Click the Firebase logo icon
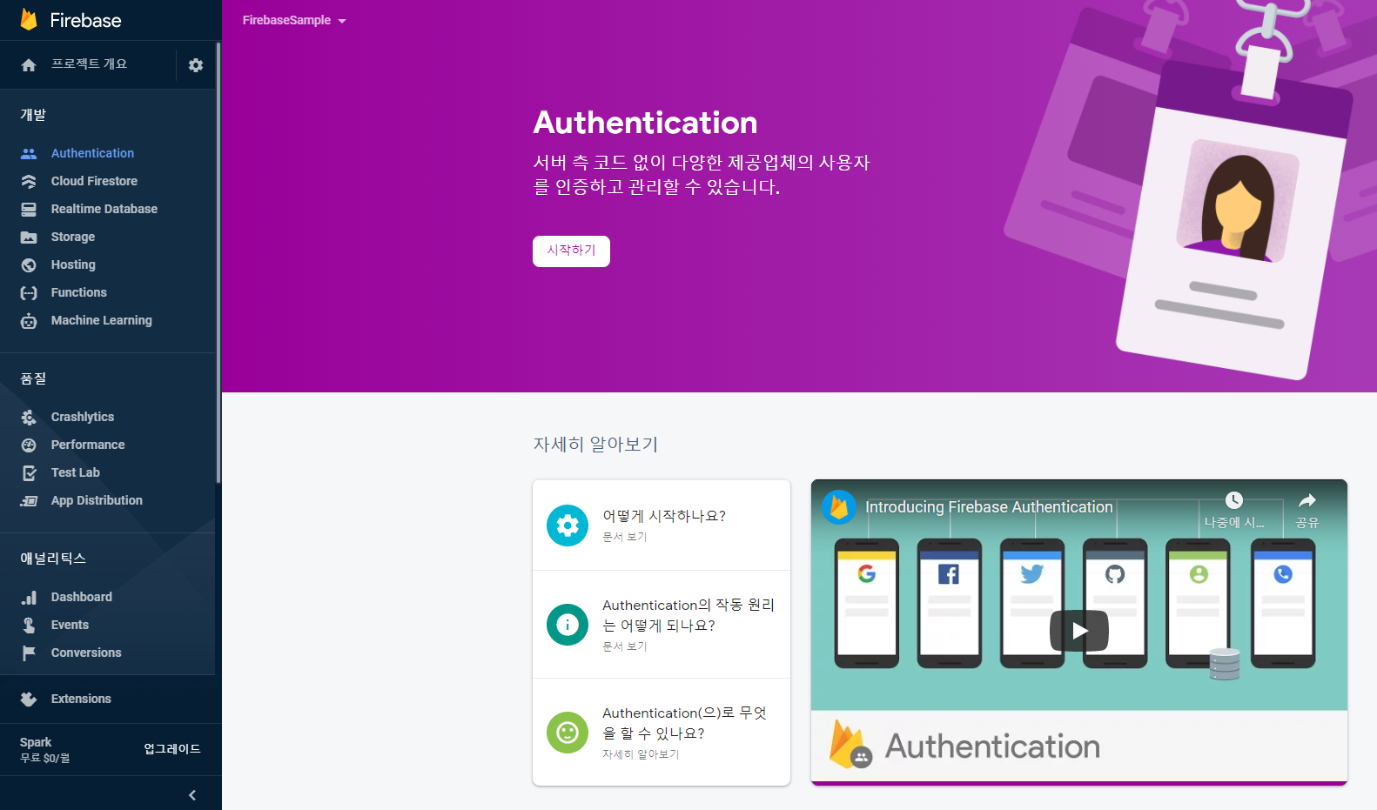 29,19
